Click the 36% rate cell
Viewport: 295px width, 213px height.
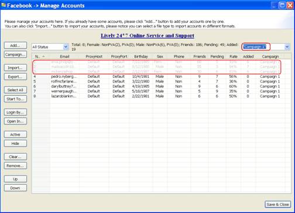tap(233, 81)
